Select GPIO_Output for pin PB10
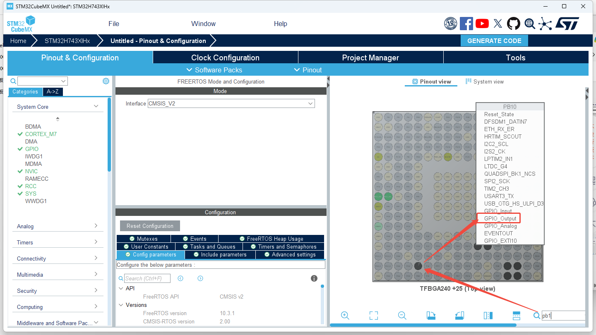This screenshot has width=596, height=335. (500, 218)
